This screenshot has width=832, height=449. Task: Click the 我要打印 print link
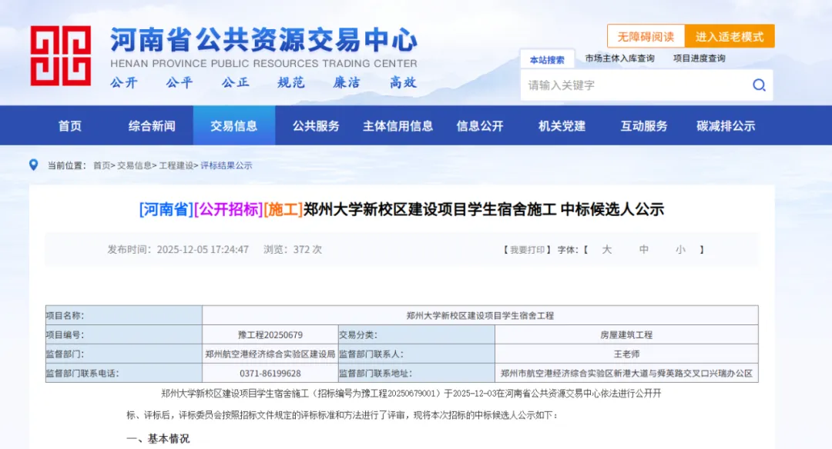527,249
